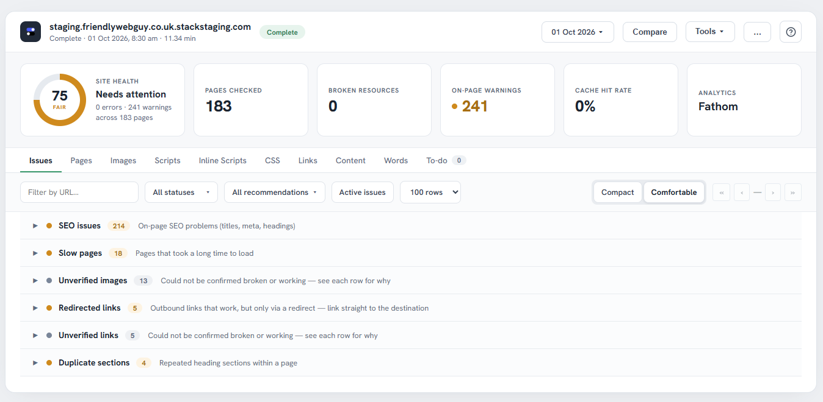
Task: Go to next page with right chevron
Action: [773, 192]
